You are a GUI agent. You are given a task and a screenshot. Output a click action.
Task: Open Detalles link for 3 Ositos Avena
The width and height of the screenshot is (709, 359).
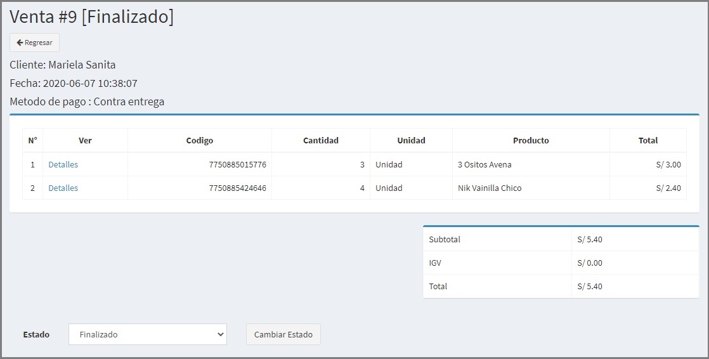point(63,164)
